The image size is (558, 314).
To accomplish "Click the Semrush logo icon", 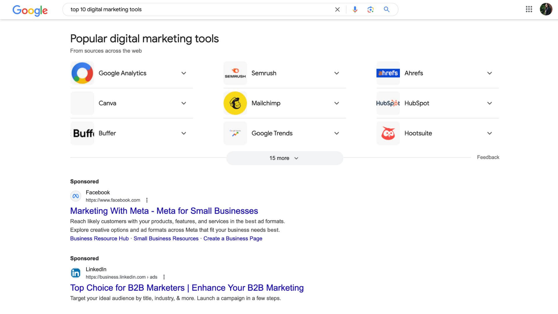I will [x=235, y=73].
